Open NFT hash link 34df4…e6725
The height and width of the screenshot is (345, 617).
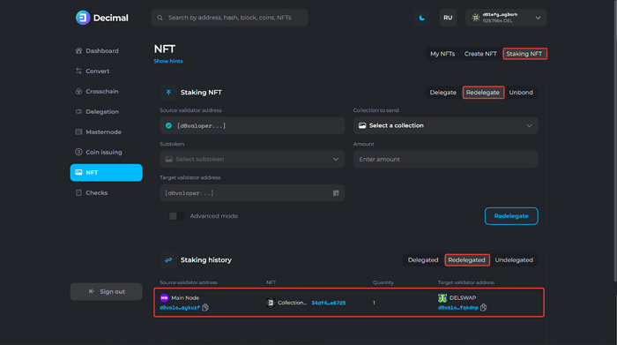point(329,303)
